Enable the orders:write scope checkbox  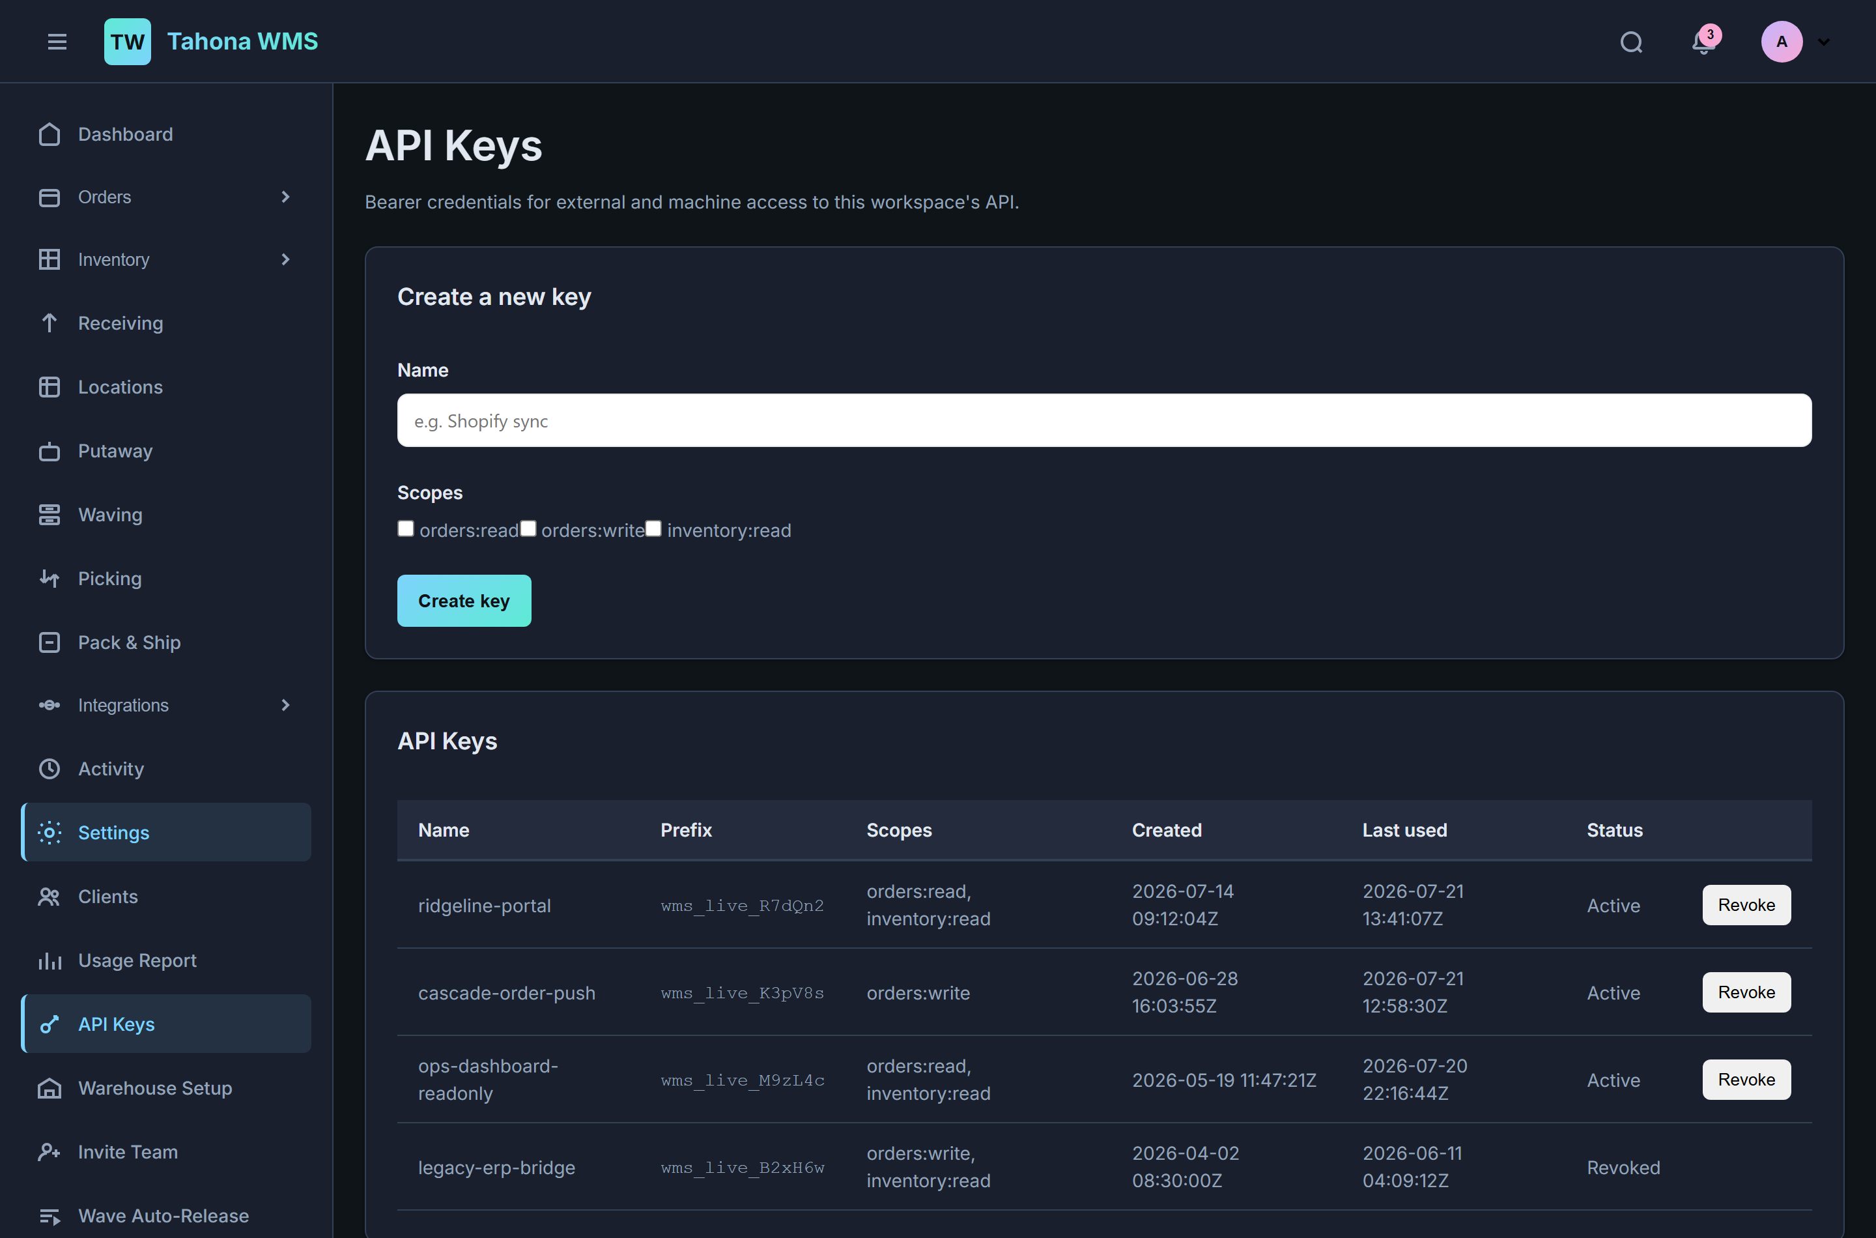(x=528, y=529)
